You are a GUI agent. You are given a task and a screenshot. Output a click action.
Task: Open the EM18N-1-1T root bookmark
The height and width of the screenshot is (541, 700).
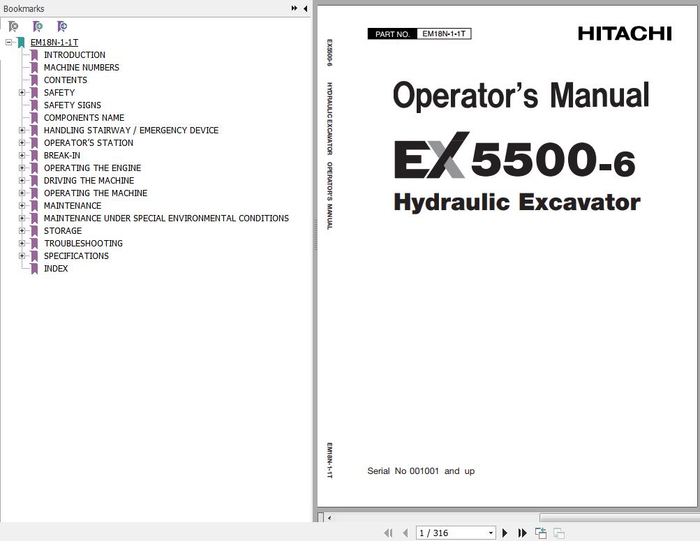coord(54,43)
